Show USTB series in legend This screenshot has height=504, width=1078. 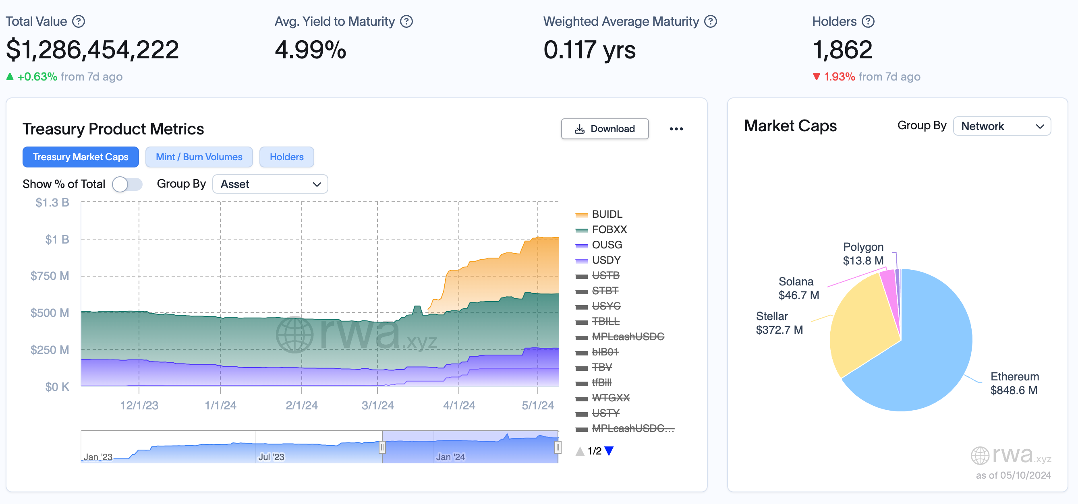coord(605,275)
